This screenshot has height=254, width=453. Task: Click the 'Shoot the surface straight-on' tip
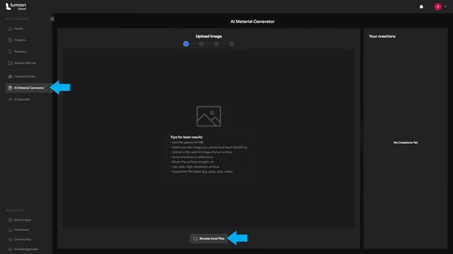tap(192, 162)
